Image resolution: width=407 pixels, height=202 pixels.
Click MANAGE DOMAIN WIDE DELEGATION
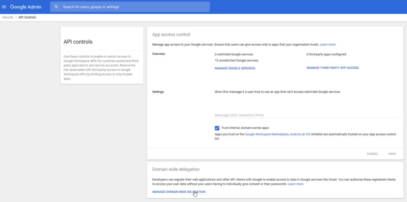click(x=178, y=192)
